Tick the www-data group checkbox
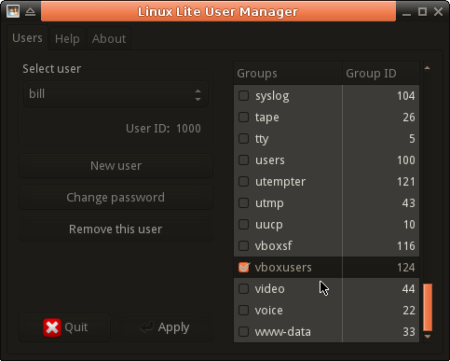Viewport: 450px width, 361px height. click(243, 332)
